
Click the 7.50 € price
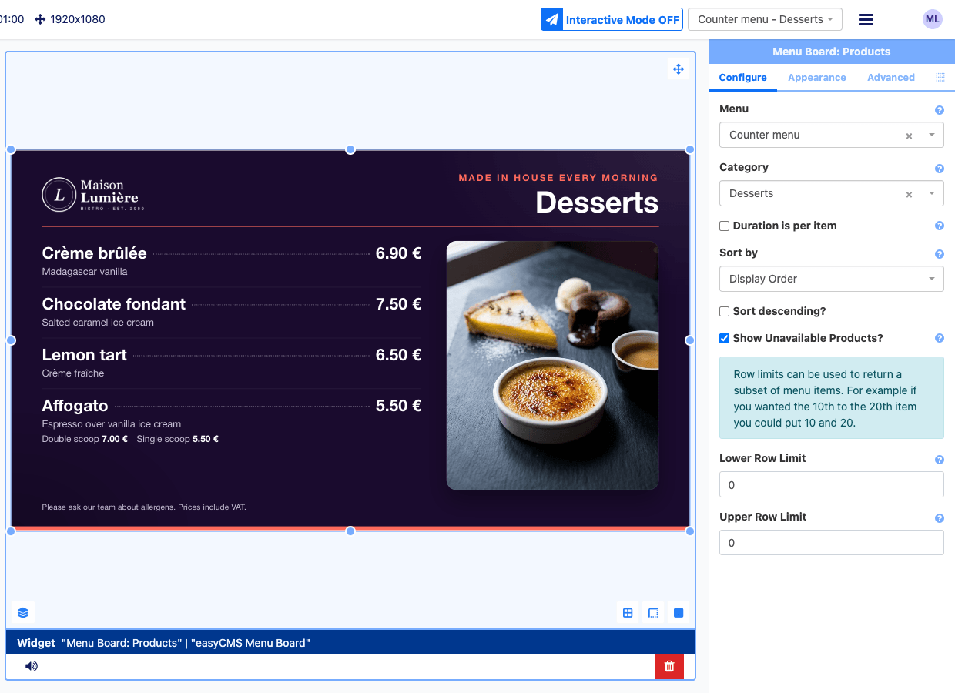tap(398, 304)
